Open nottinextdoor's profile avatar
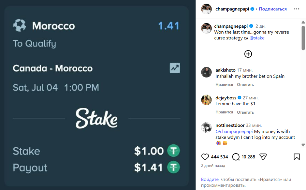 coord(206,127)
